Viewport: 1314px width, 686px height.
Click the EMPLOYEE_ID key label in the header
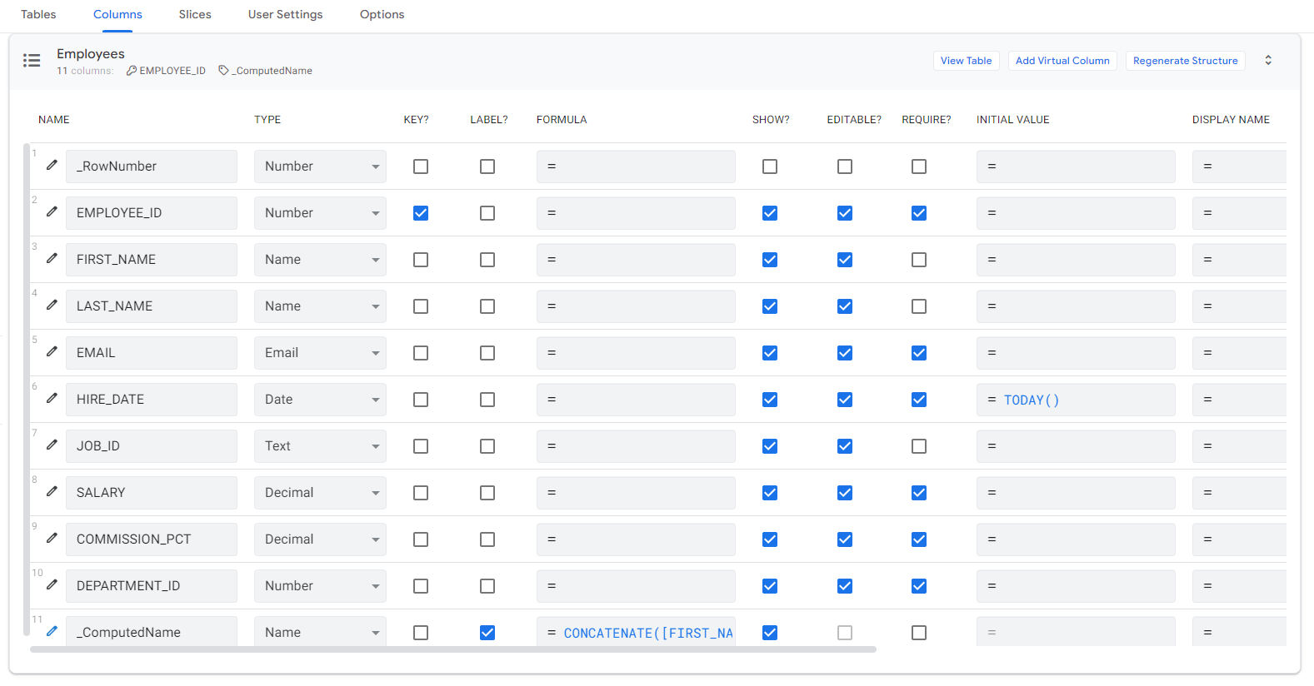[172, 71]
